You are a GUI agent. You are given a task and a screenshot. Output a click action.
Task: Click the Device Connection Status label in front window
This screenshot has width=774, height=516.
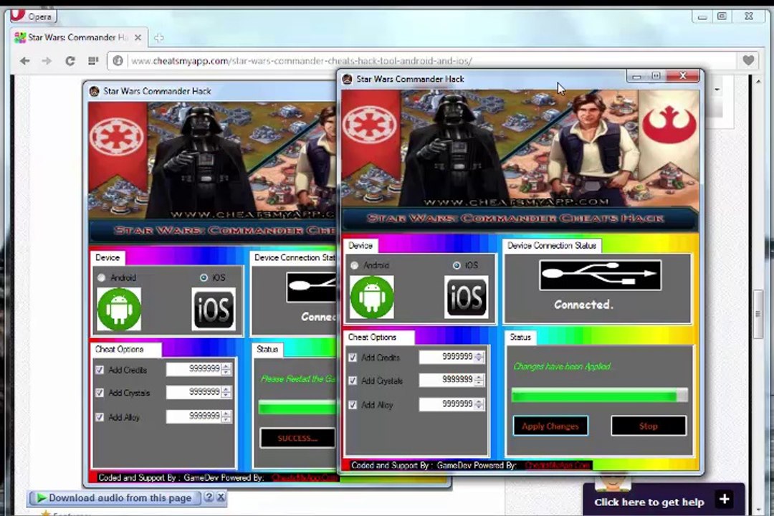click(x=551, y=245)
